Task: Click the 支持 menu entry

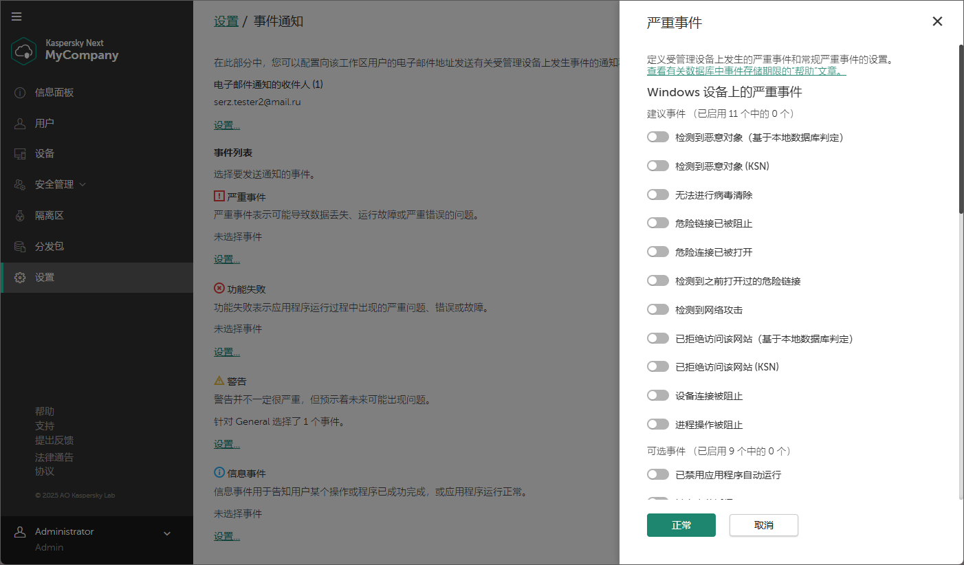Action: click(44, 425)
